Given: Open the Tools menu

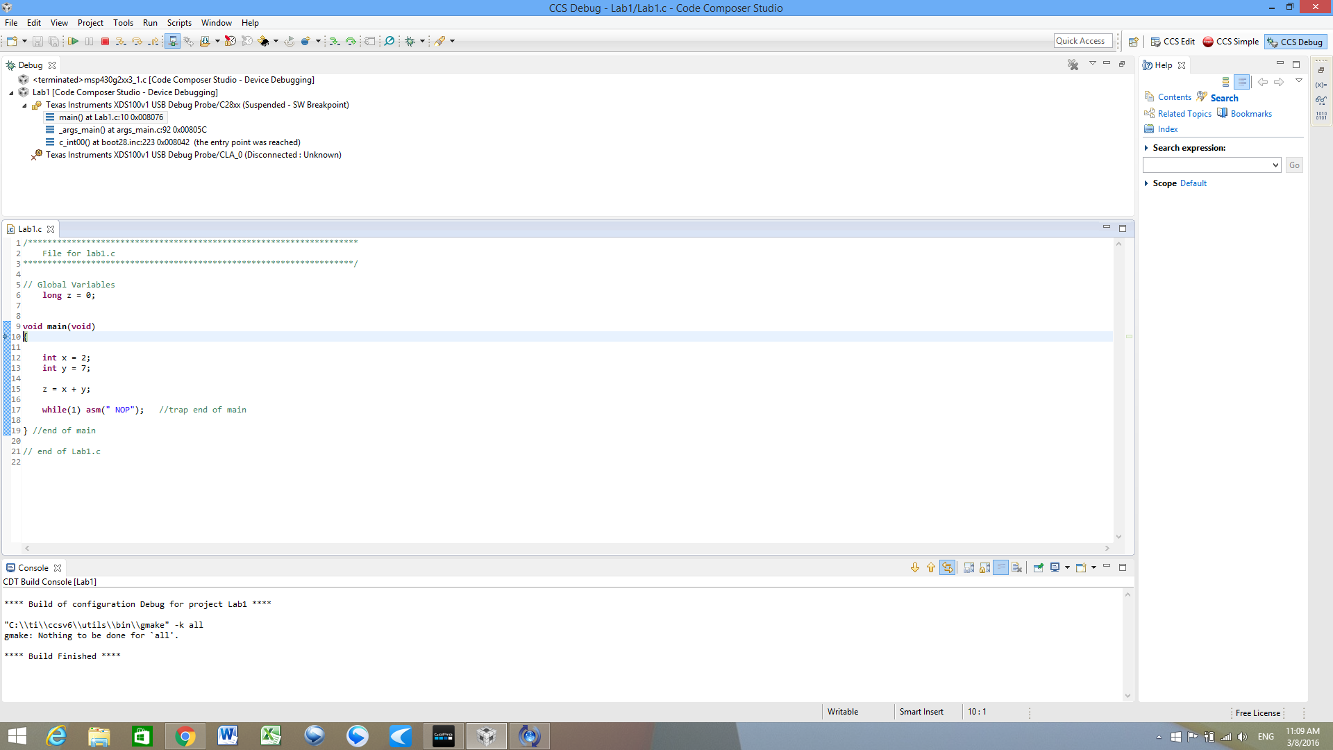Looking at the screenshot, I should [123, 23].
